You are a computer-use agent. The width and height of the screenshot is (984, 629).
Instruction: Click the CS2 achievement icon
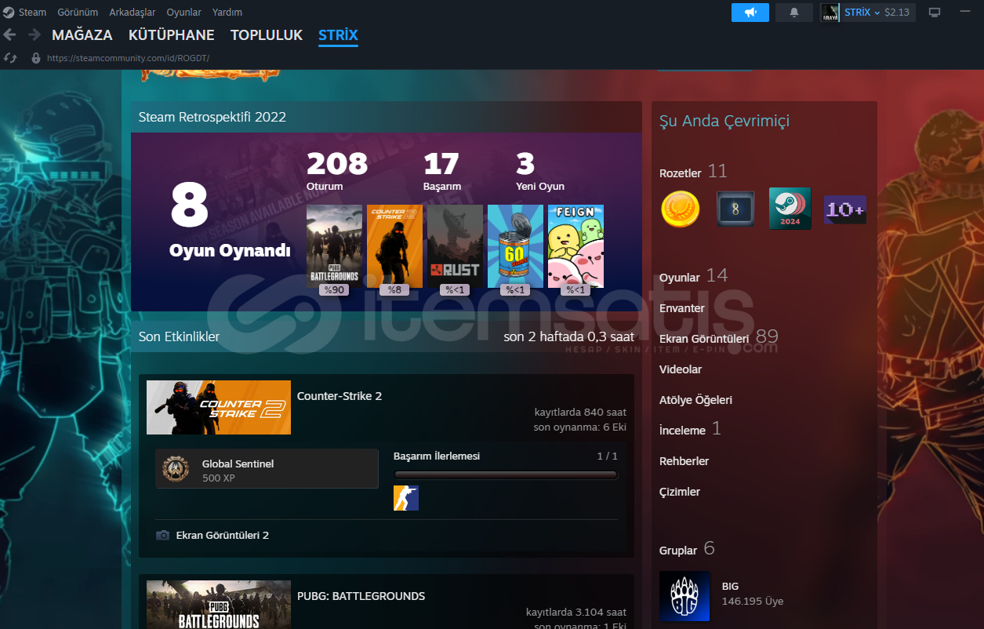(x=405, y=498)
